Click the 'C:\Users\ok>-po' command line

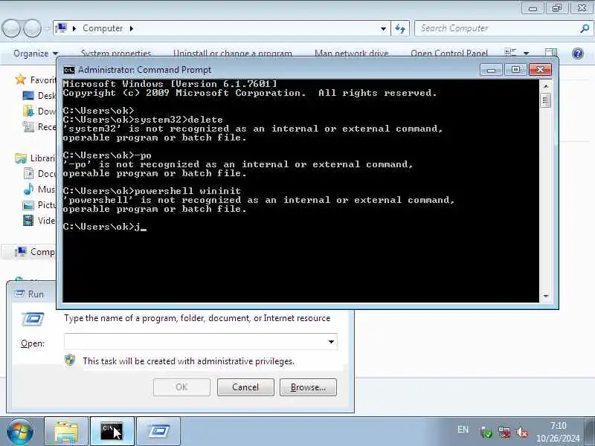[x=107, y=155]
